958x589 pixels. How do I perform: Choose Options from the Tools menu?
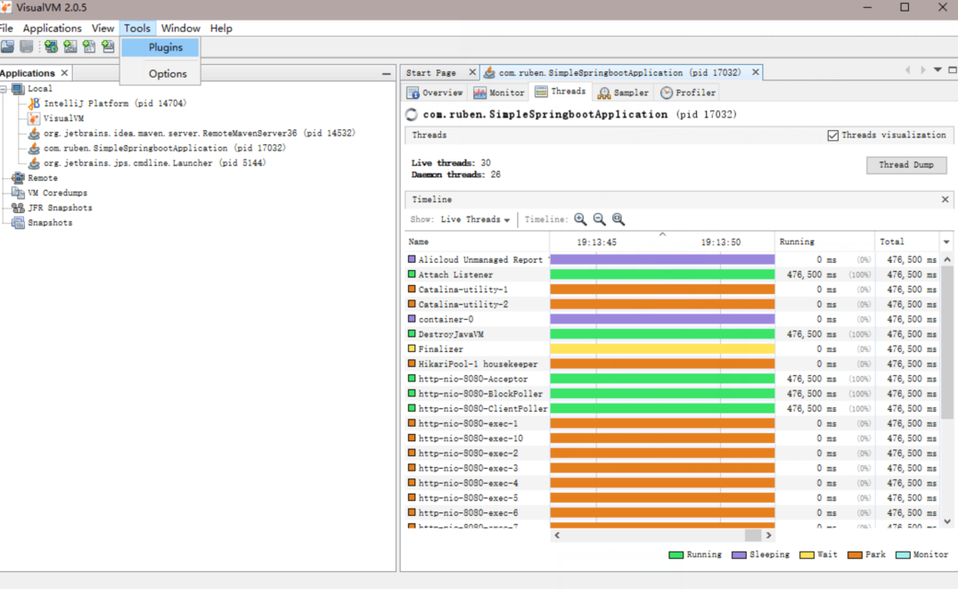[168, 74]
